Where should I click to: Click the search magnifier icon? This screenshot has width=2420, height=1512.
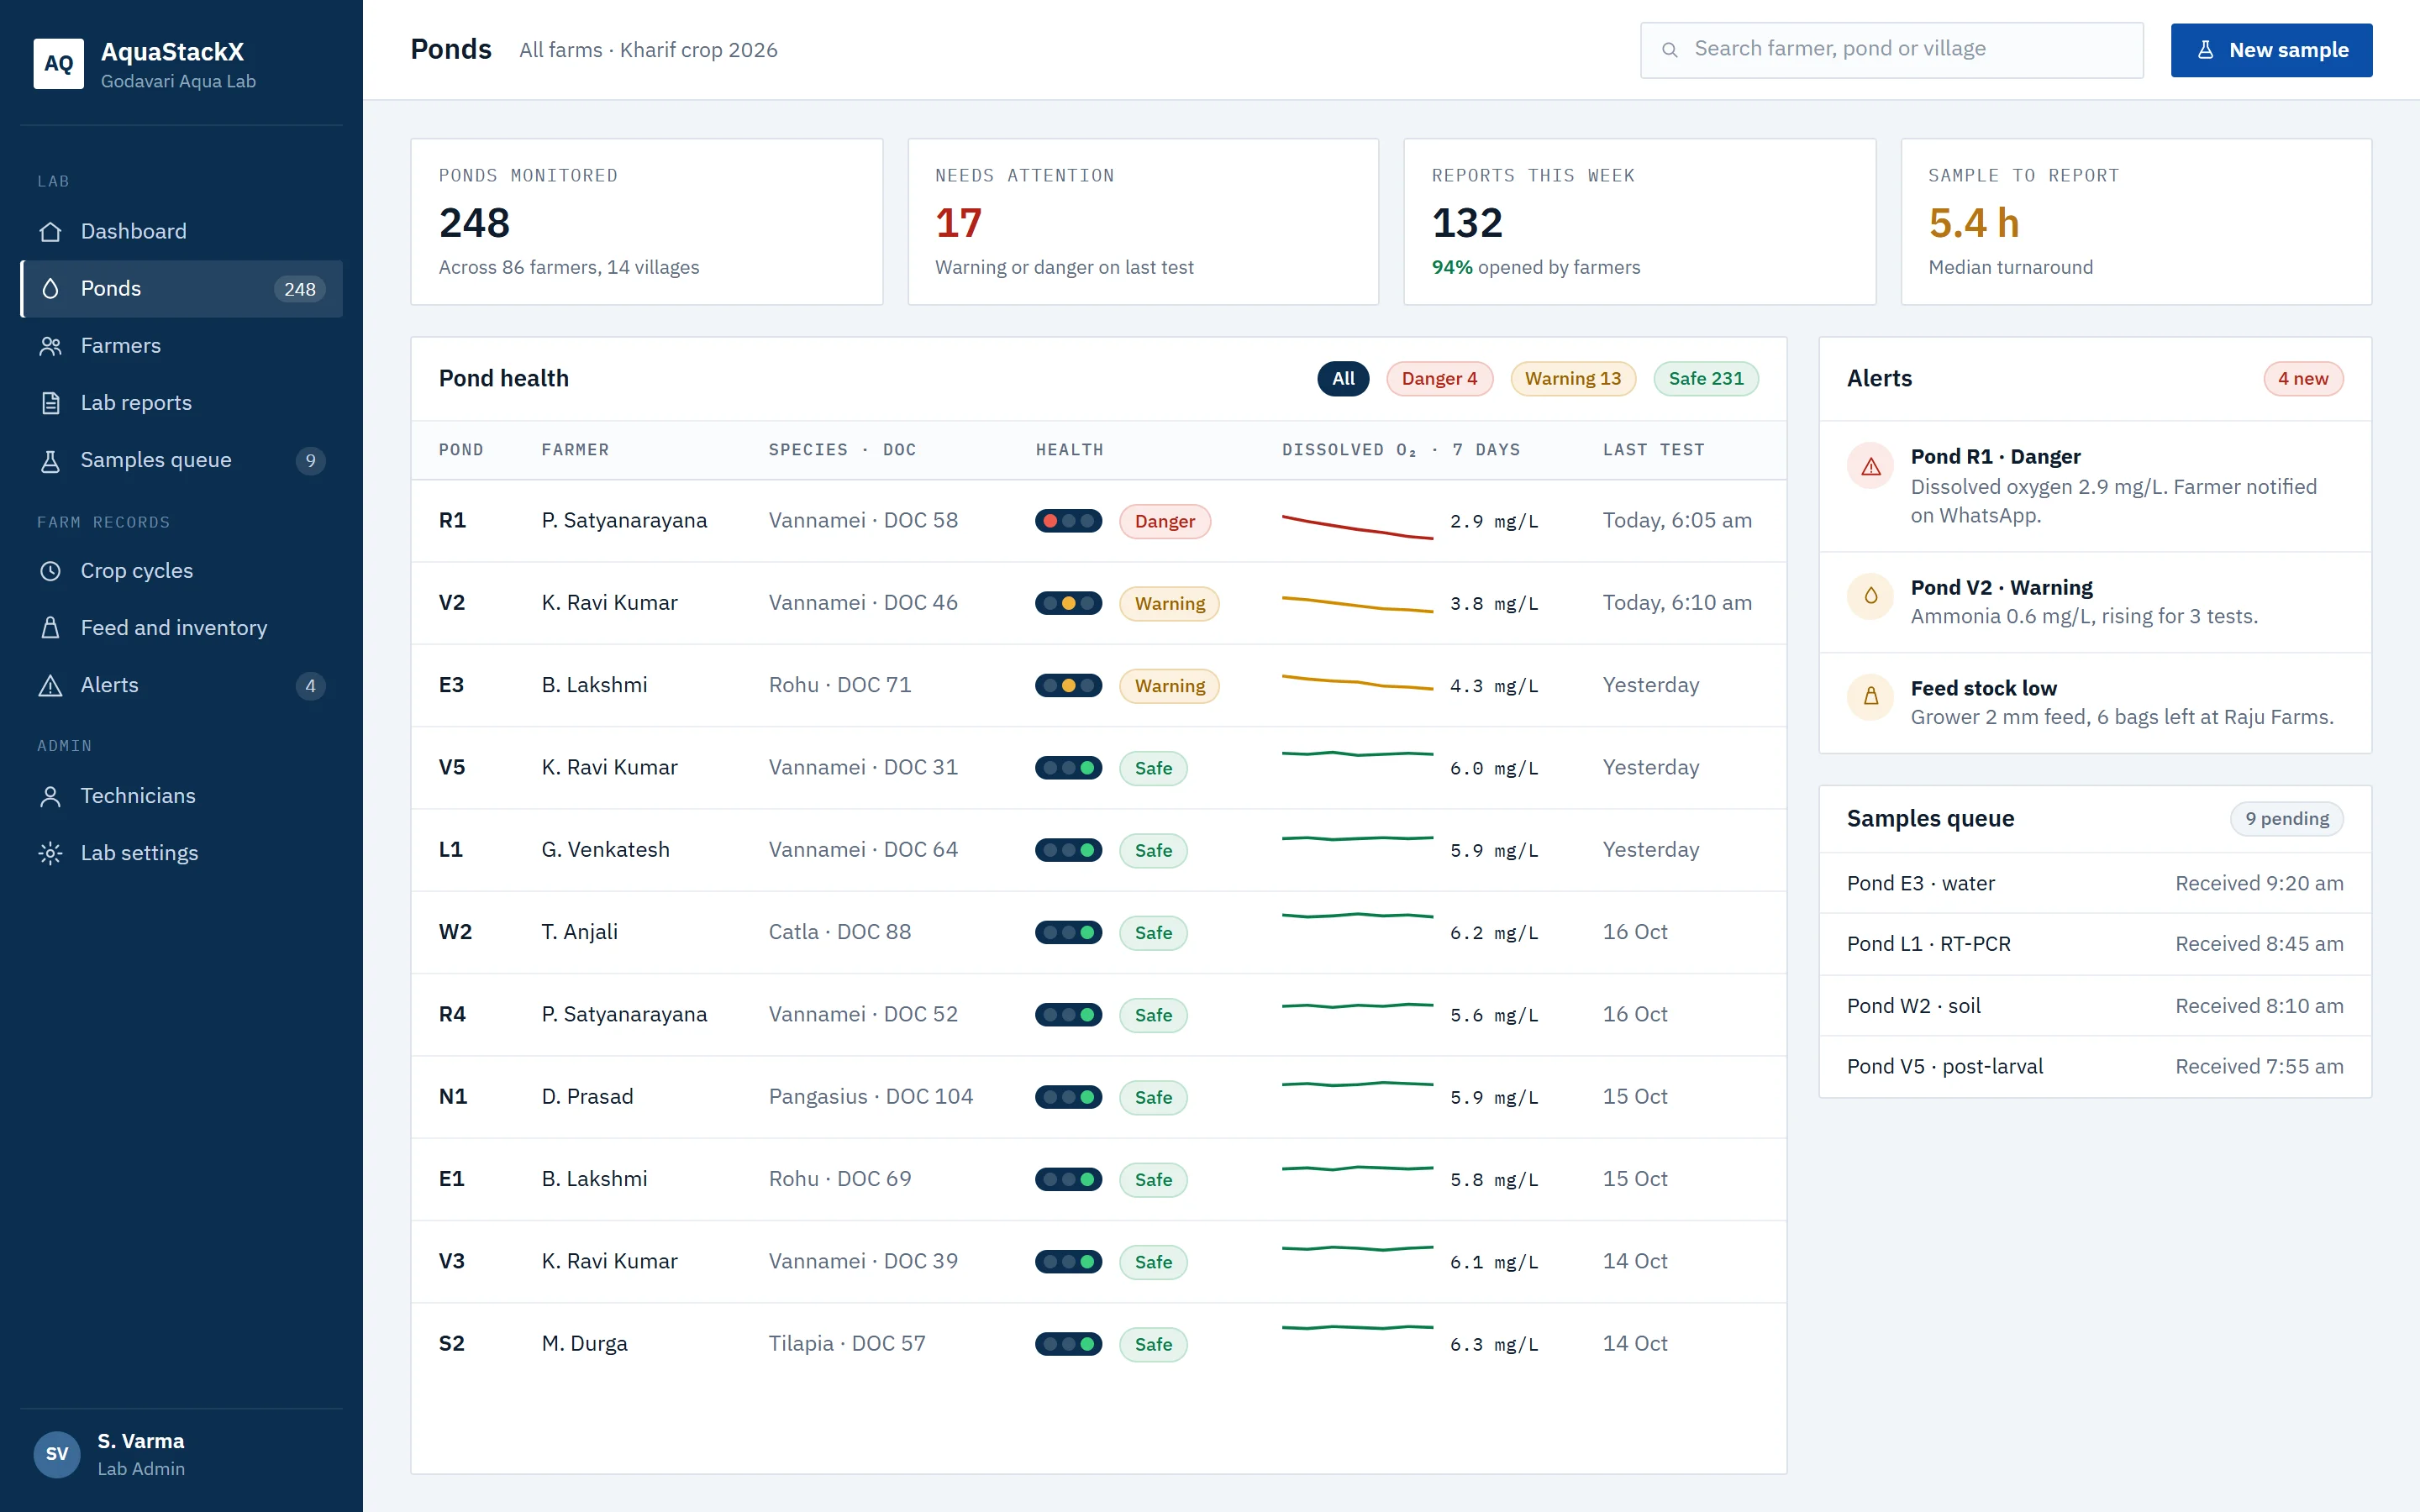coord(1669,50)
